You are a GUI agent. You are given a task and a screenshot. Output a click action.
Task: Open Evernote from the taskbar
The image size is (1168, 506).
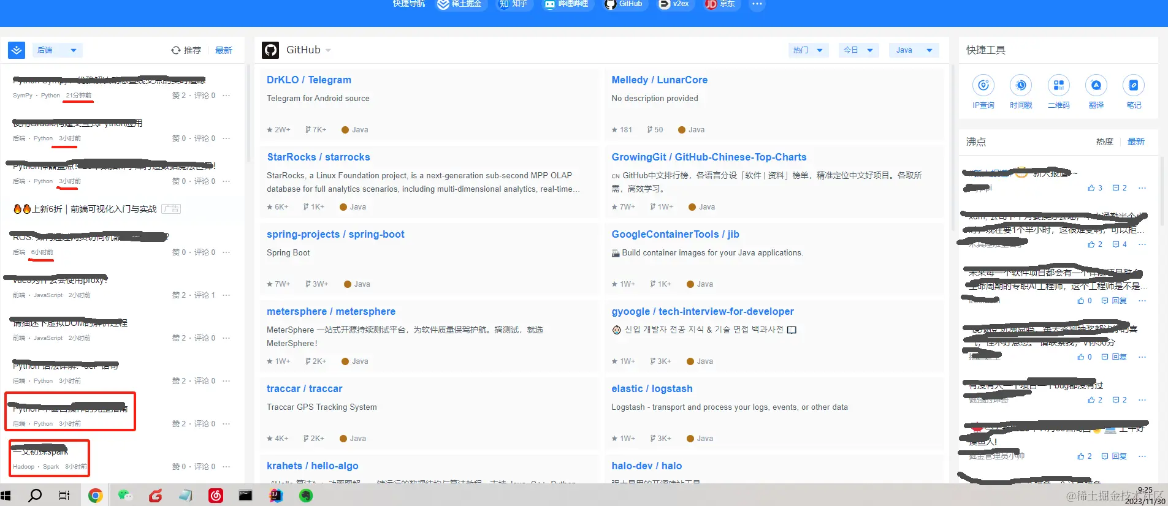coord(306,496)
